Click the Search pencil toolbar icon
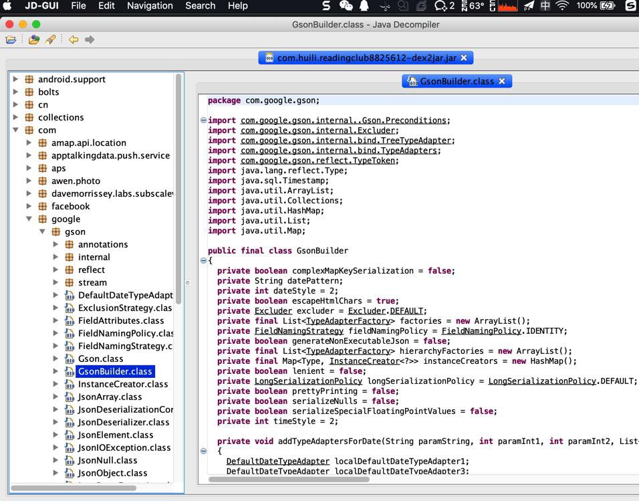639x501 pixels. pos(51,39)
